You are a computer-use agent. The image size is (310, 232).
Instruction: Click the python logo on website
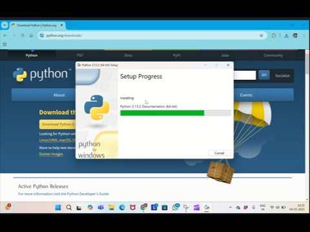coord(42,74)
